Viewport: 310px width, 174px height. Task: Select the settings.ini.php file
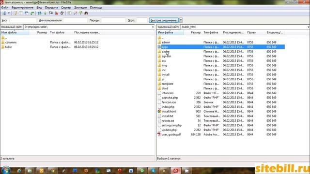tap(171, 125)
